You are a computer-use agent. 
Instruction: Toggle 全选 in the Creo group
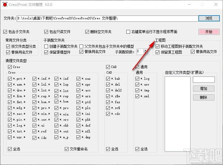[x=10, y=149]
